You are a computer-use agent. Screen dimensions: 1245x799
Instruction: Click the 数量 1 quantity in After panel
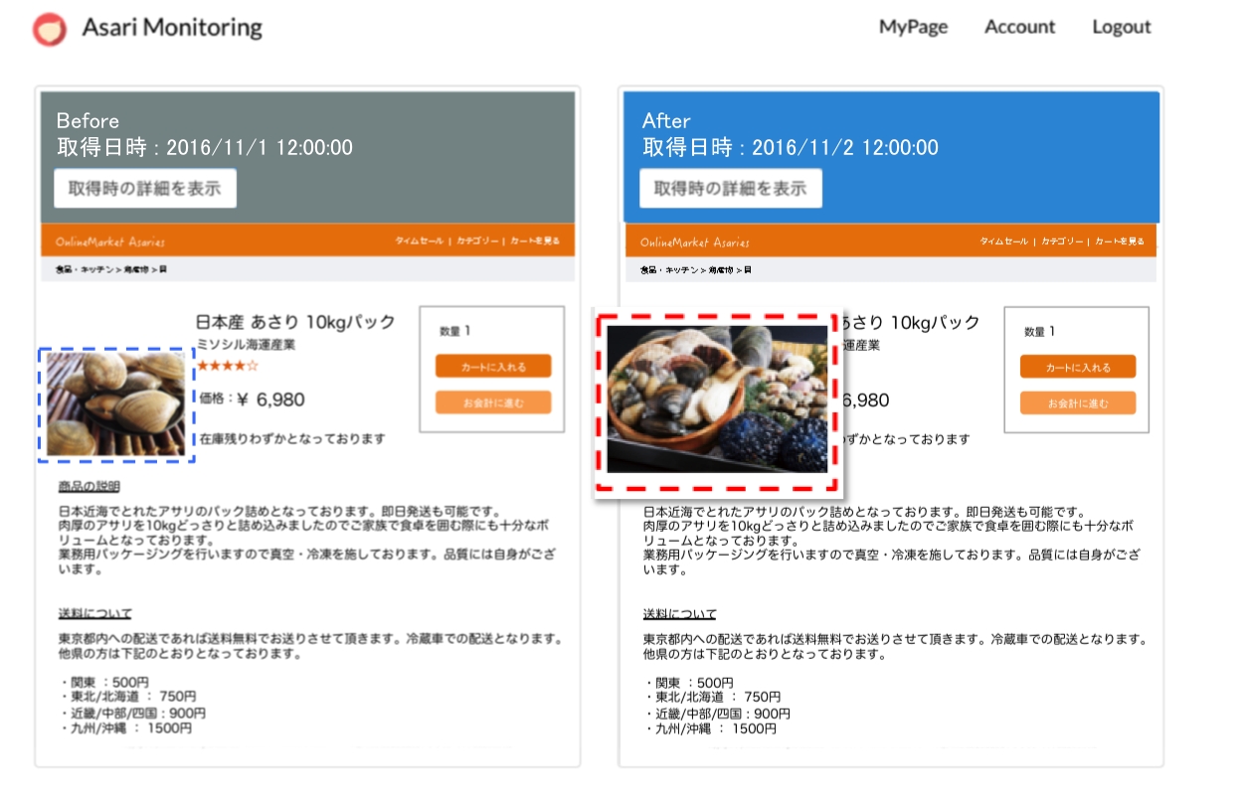1039,331
